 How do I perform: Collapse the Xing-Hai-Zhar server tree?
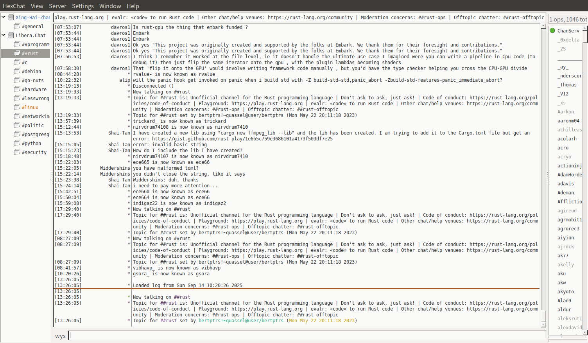tap(4, 17)
